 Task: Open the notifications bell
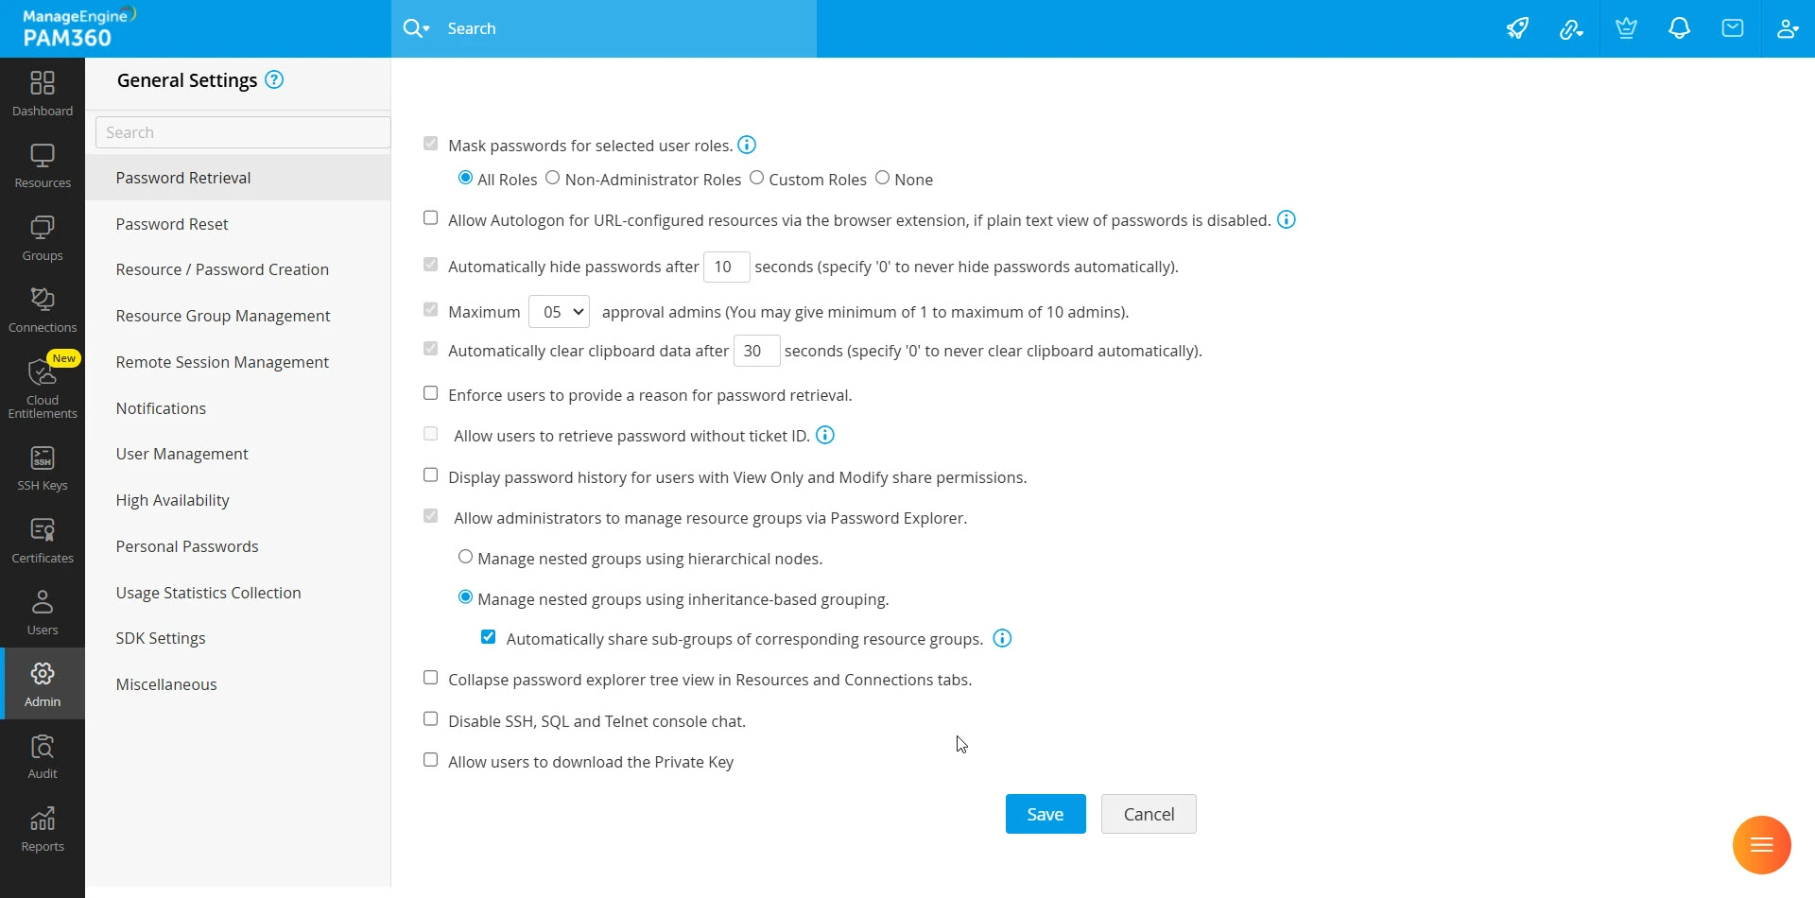coord(1680,28)
